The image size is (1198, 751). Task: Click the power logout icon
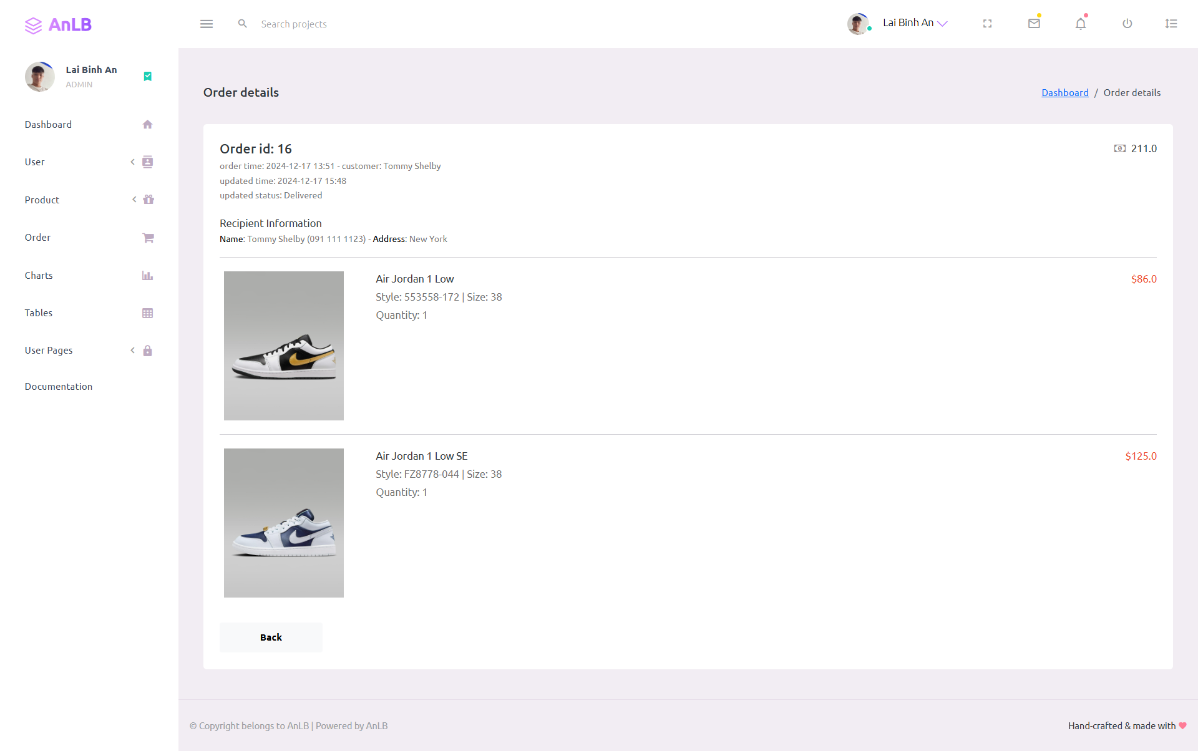(1127, 24)
